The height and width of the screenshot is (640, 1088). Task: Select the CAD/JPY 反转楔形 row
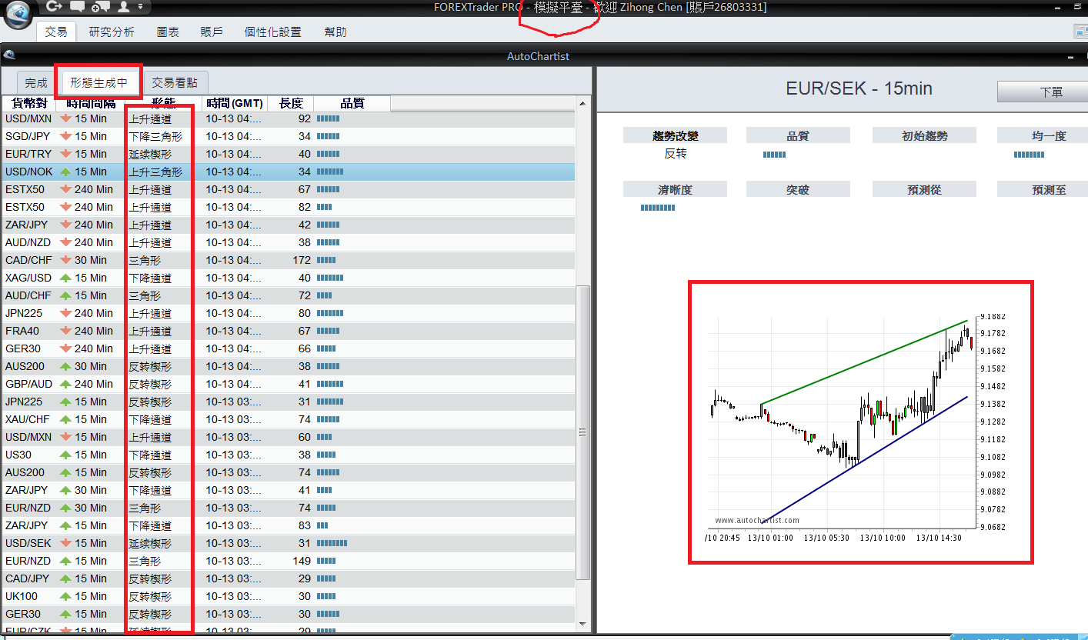289,578
